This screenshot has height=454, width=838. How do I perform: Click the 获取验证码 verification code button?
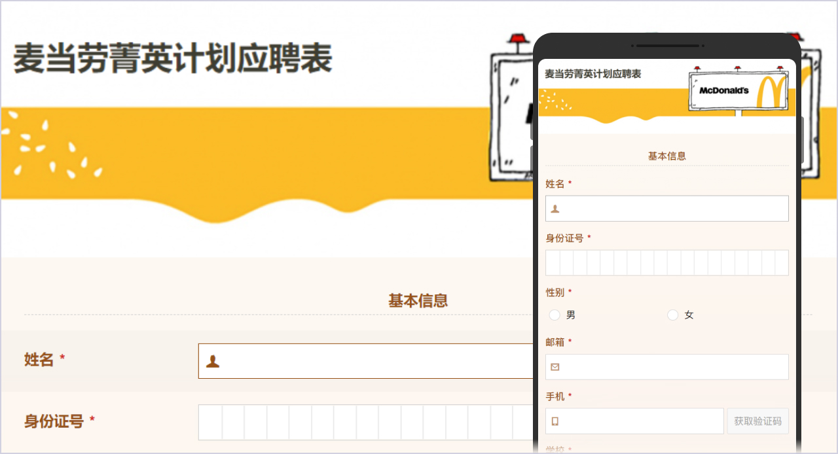point(757,421)
